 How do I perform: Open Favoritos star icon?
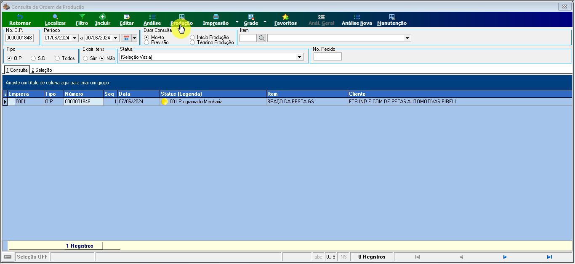tap(285, 17)
